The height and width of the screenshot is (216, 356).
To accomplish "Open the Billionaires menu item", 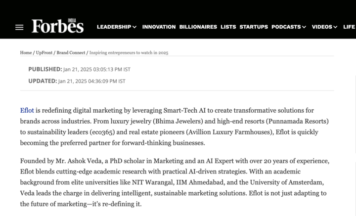I will tap(198, 27).
